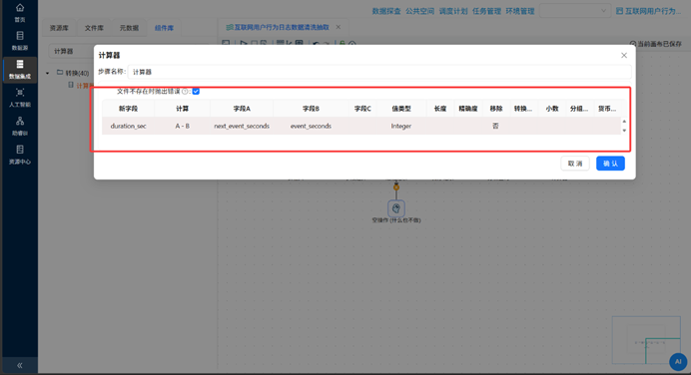Switch to the 资源库 tab
Viewport: 691px width, 375px height.
point(59,28)
